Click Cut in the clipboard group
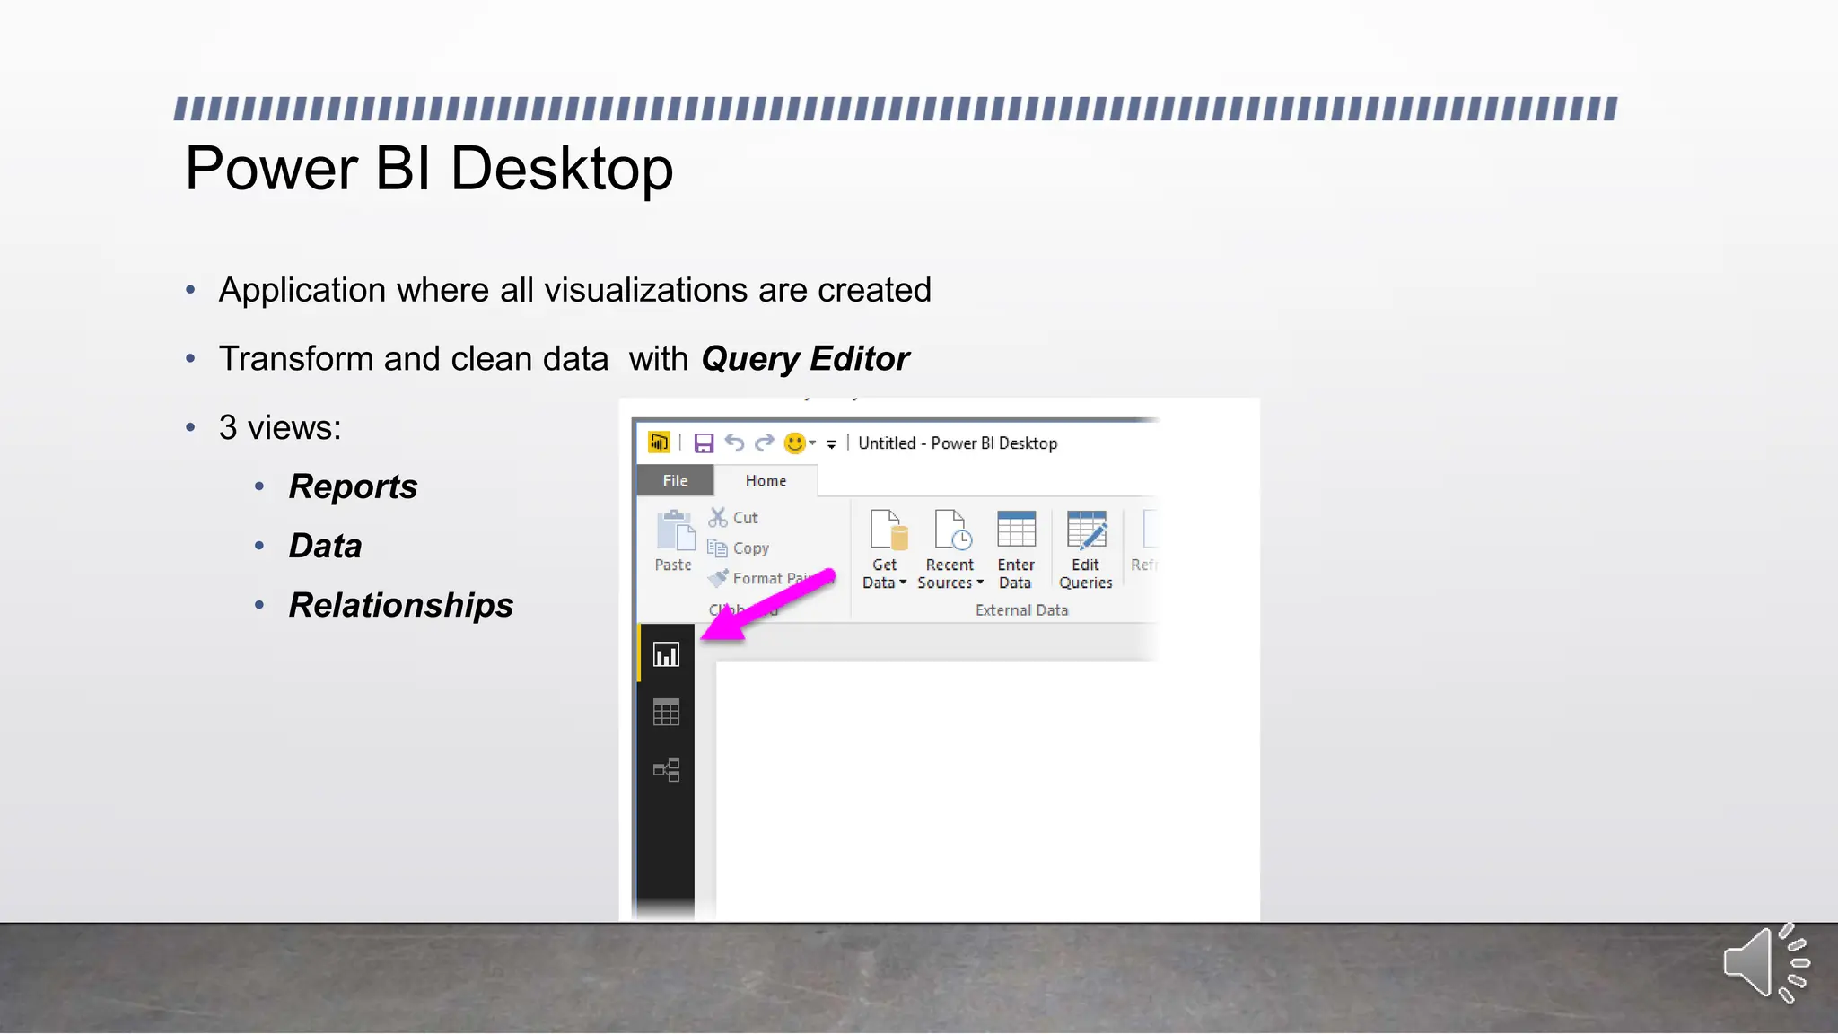The image size is (1838, 1034). click(733, 518)
